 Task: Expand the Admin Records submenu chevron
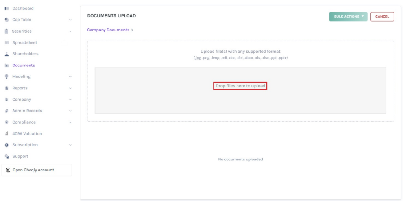pyautogui.click(x=70, y=111)
